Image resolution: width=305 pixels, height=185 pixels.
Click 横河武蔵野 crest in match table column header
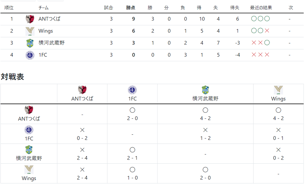point(205,90)
